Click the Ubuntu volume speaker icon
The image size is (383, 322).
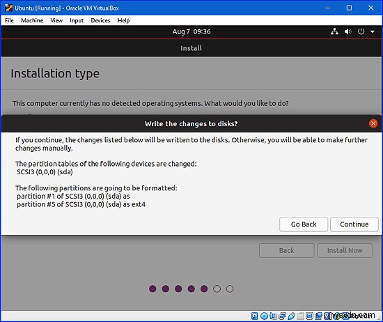coord(347,31)
